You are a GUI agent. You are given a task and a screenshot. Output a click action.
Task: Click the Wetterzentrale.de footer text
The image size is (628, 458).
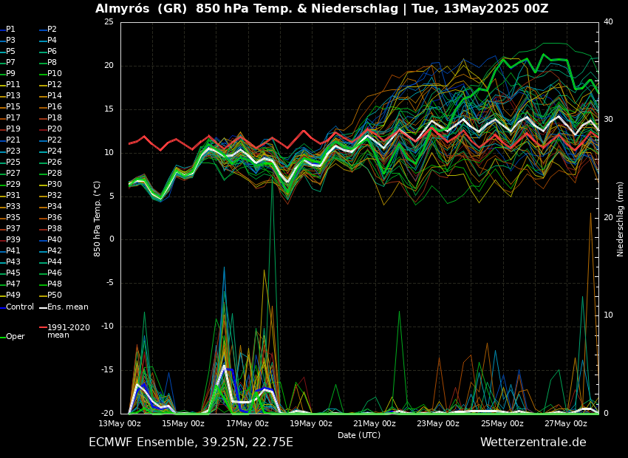pyautogui.click(x=533, y=442)
